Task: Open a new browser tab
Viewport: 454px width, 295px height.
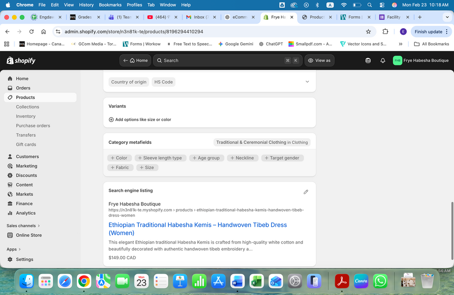Action: pyautogui.click(x=420, y=17)
